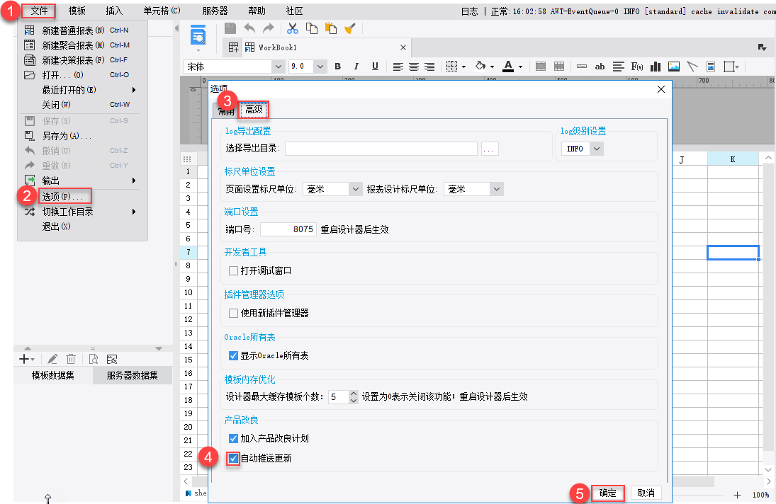Image resolution: width=776 pixels, height=504 pixels.
Task: Click the scissors cut icon
Action: coord(293,28)
